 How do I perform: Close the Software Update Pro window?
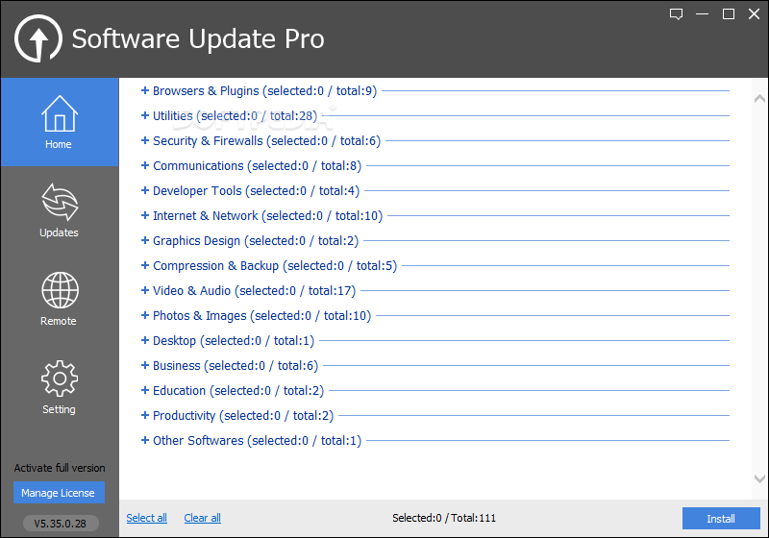(x=755, y=14)
